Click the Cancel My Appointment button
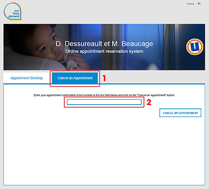 pyautogui.click(x=180, y=113)
